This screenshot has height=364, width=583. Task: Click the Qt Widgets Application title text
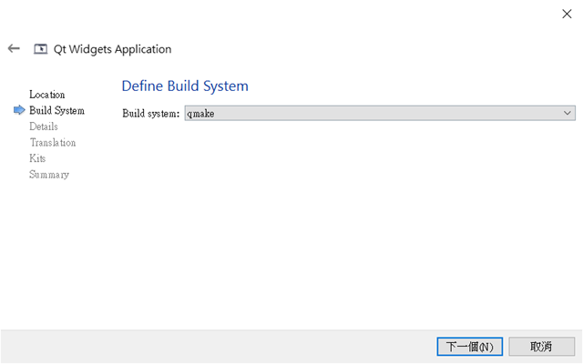pos(112,49)
